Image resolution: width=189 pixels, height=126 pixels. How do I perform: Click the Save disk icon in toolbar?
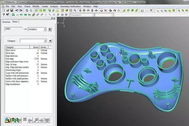tap(12, 10)
